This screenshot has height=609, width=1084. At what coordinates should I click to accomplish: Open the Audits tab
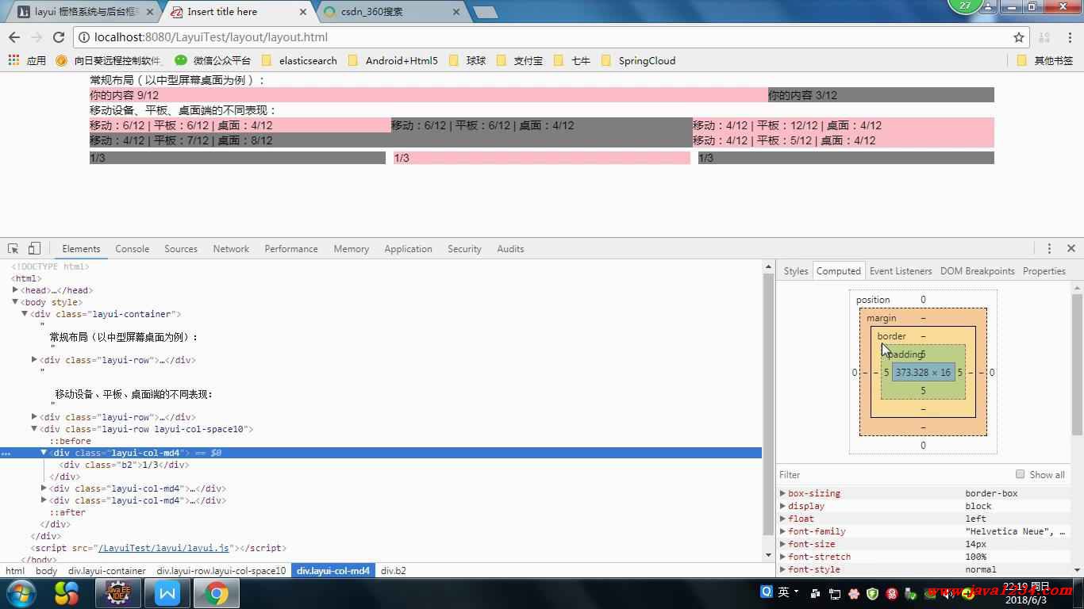click(510, 248)
